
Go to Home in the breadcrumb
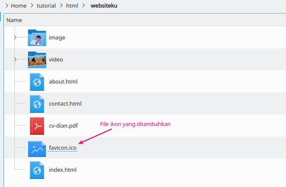(x=19, y=6)
